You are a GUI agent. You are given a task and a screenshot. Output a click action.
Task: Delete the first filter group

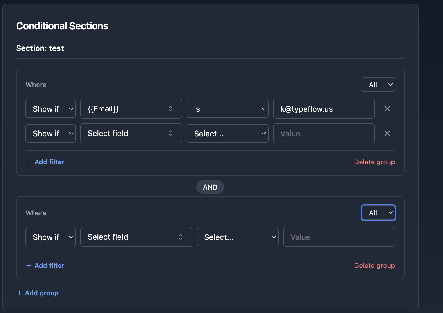(374, 162)
